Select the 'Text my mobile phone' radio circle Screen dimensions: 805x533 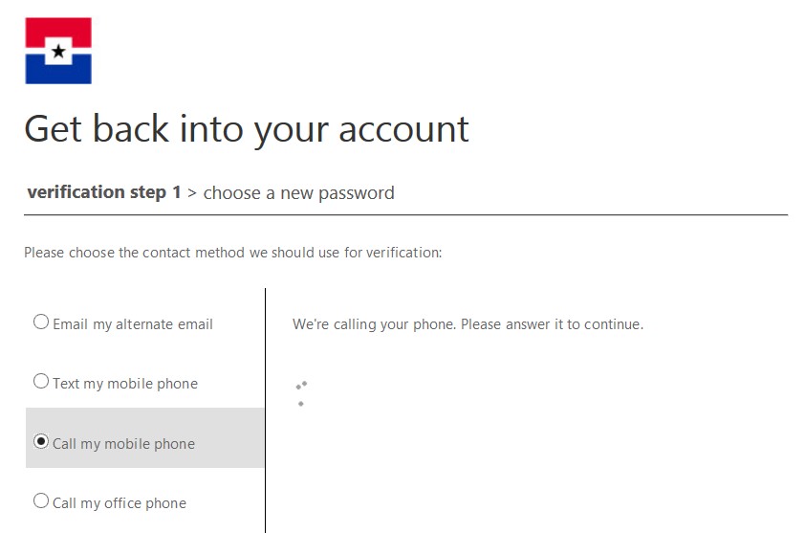41,382
